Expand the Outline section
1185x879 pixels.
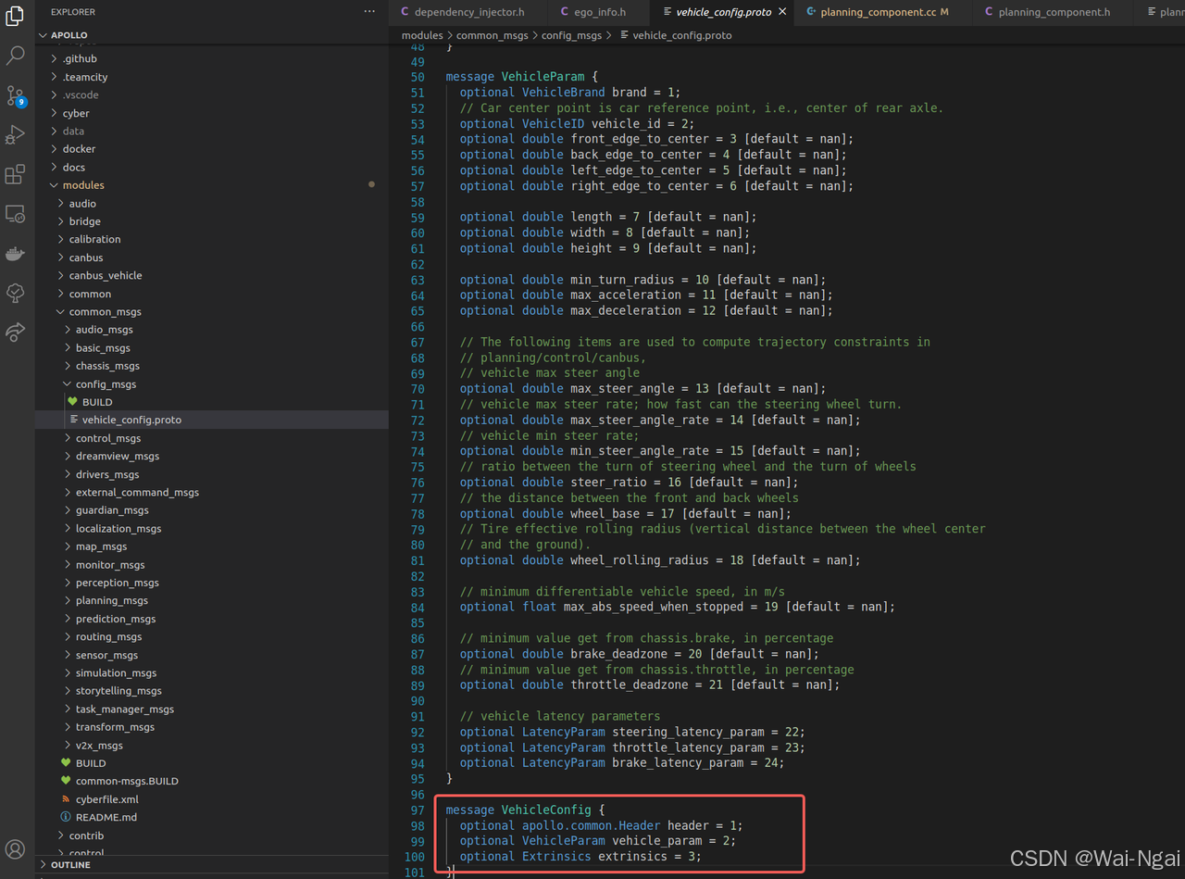pyautogui.click(x=72, y=864)
